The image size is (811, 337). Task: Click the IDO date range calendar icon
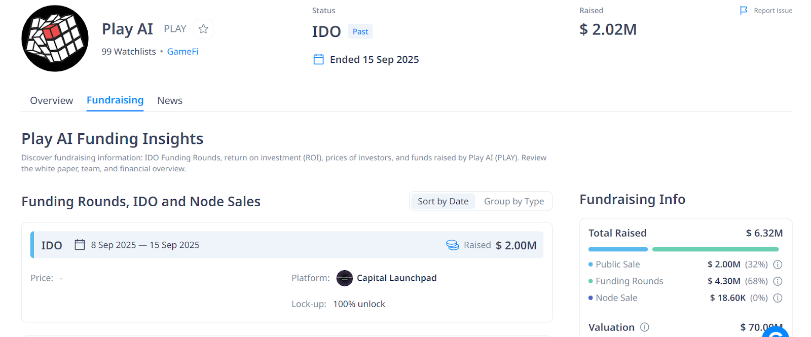[80, 245]
